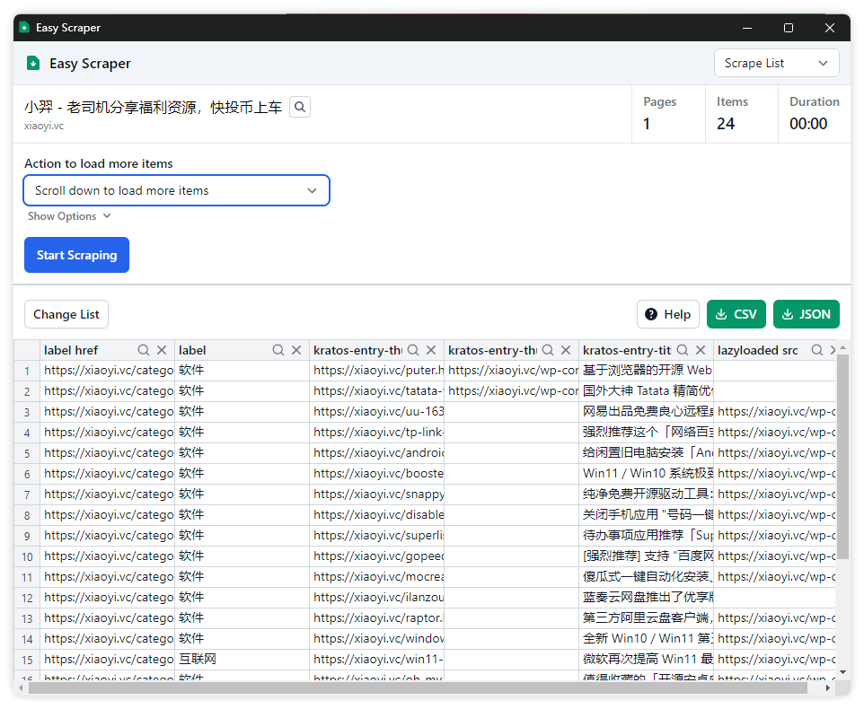Remove the 'label href' column
The width and height of the screenshot is (864, 709).
click(162, 350)
